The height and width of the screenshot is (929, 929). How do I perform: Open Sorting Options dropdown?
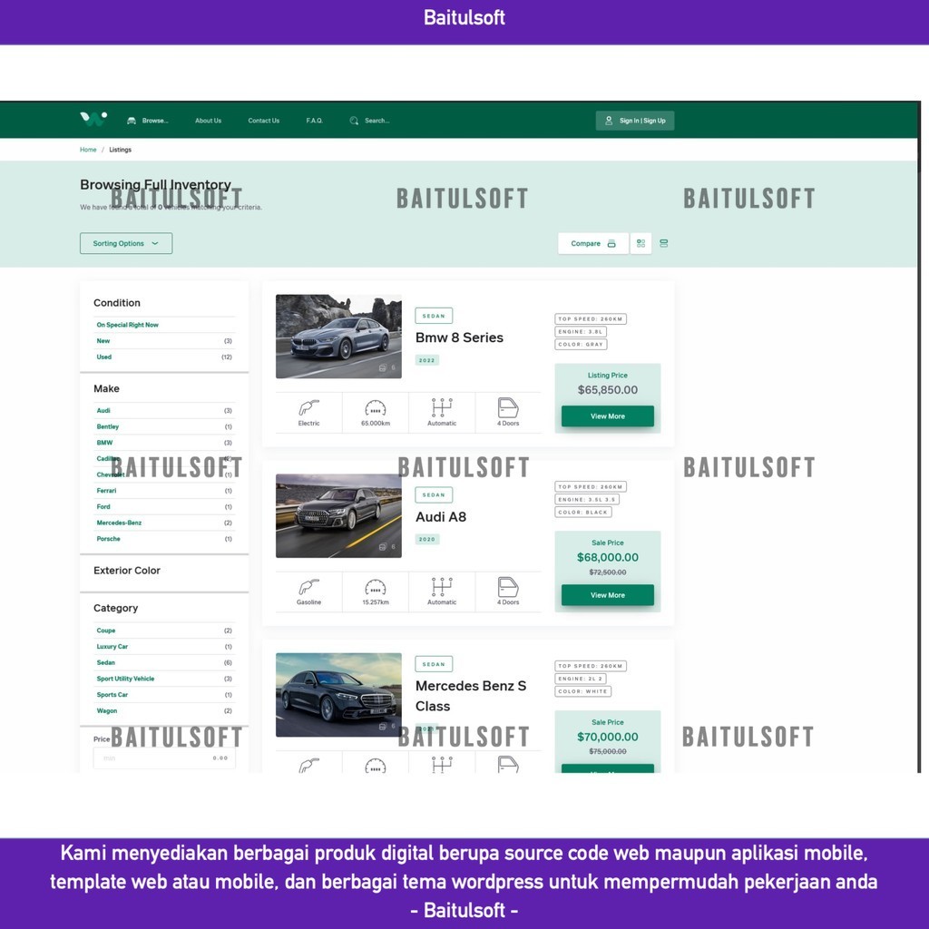[126, 243]
